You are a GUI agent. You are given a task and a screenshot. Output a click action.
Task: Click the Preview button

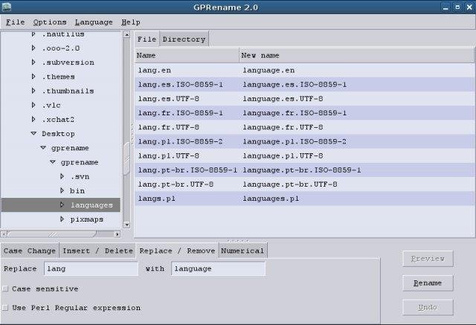(x=428, y=259)
